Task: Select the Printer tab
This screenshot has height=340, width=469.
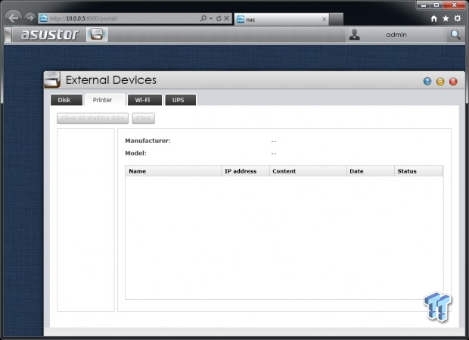Action: (x=104, y=100)
